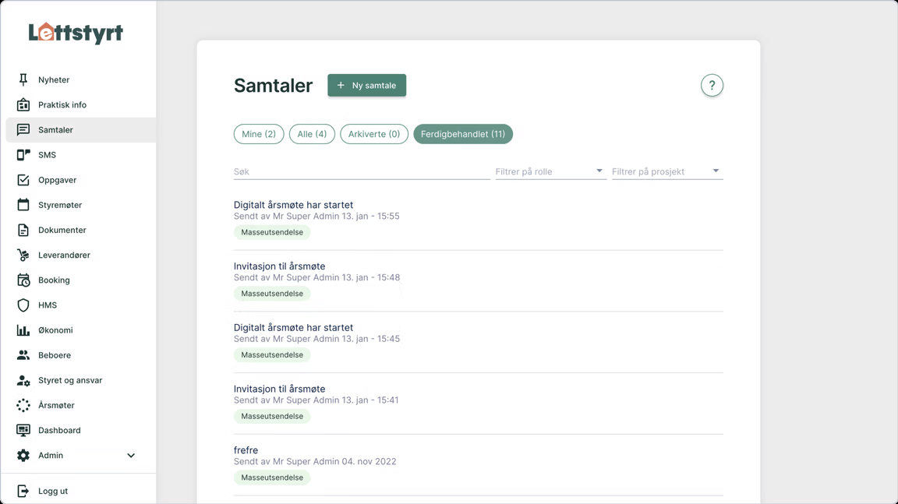Screen dimensions: 898x504
Task: Click the Logg ut exit icon
Action: click(23, 491)
